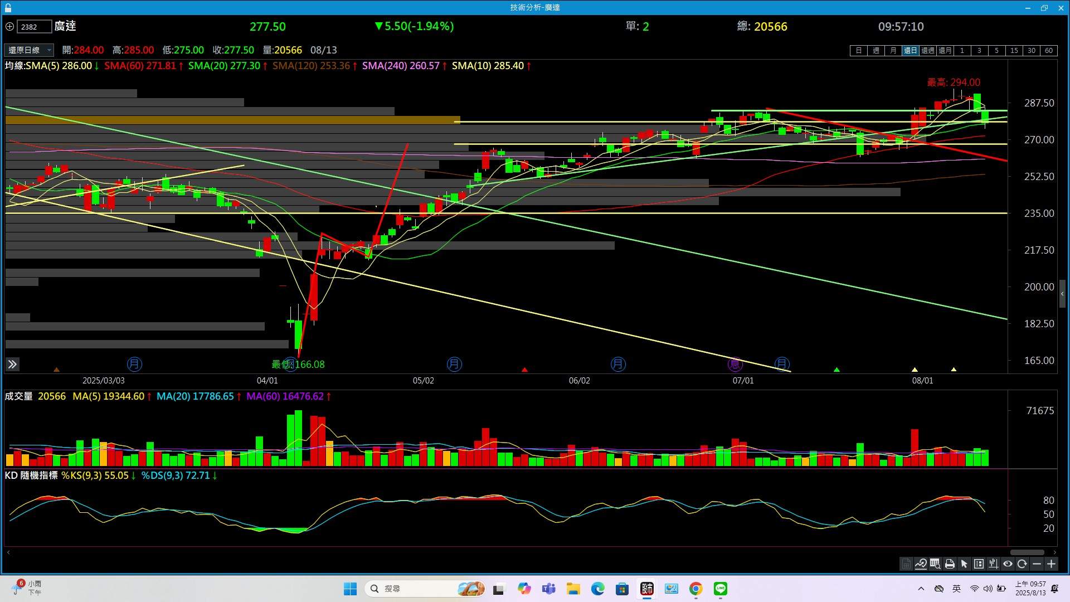The height and width of the screenshot is (602, 1070).
Task: Open the data table search icon
Action: tap(935, 564)
